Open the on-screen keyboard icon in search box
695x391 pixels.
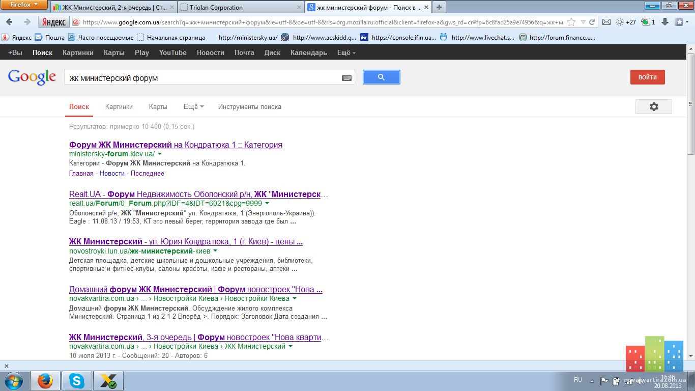(346, 78)
